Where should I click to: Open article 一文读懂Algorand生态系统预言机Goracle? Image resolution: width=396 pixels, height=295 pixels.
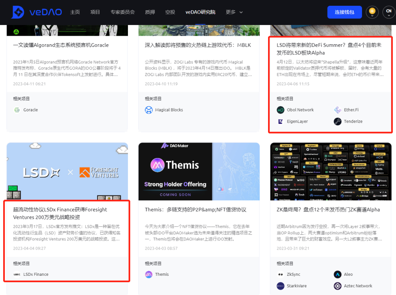click(61, 45)
